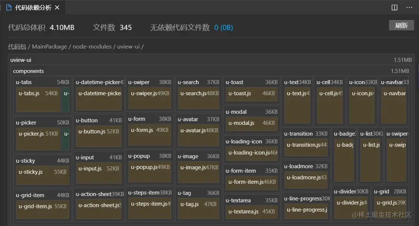This screenshot has height=226, width=419.
Task: Open the u-icon.js block
Action: (362, 106)
